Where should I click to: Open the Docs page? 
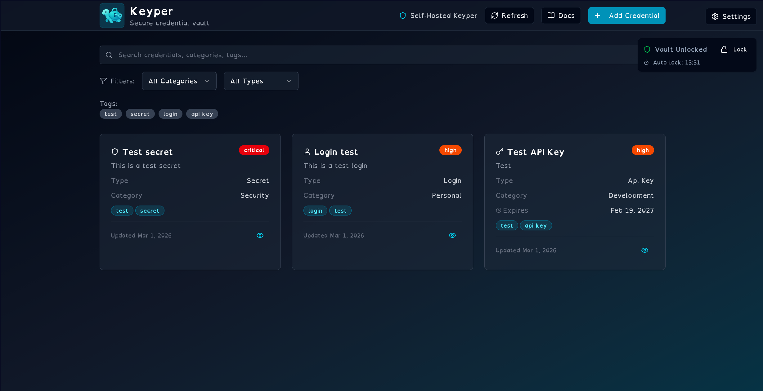pyautogui.click(x=561, y=16)
